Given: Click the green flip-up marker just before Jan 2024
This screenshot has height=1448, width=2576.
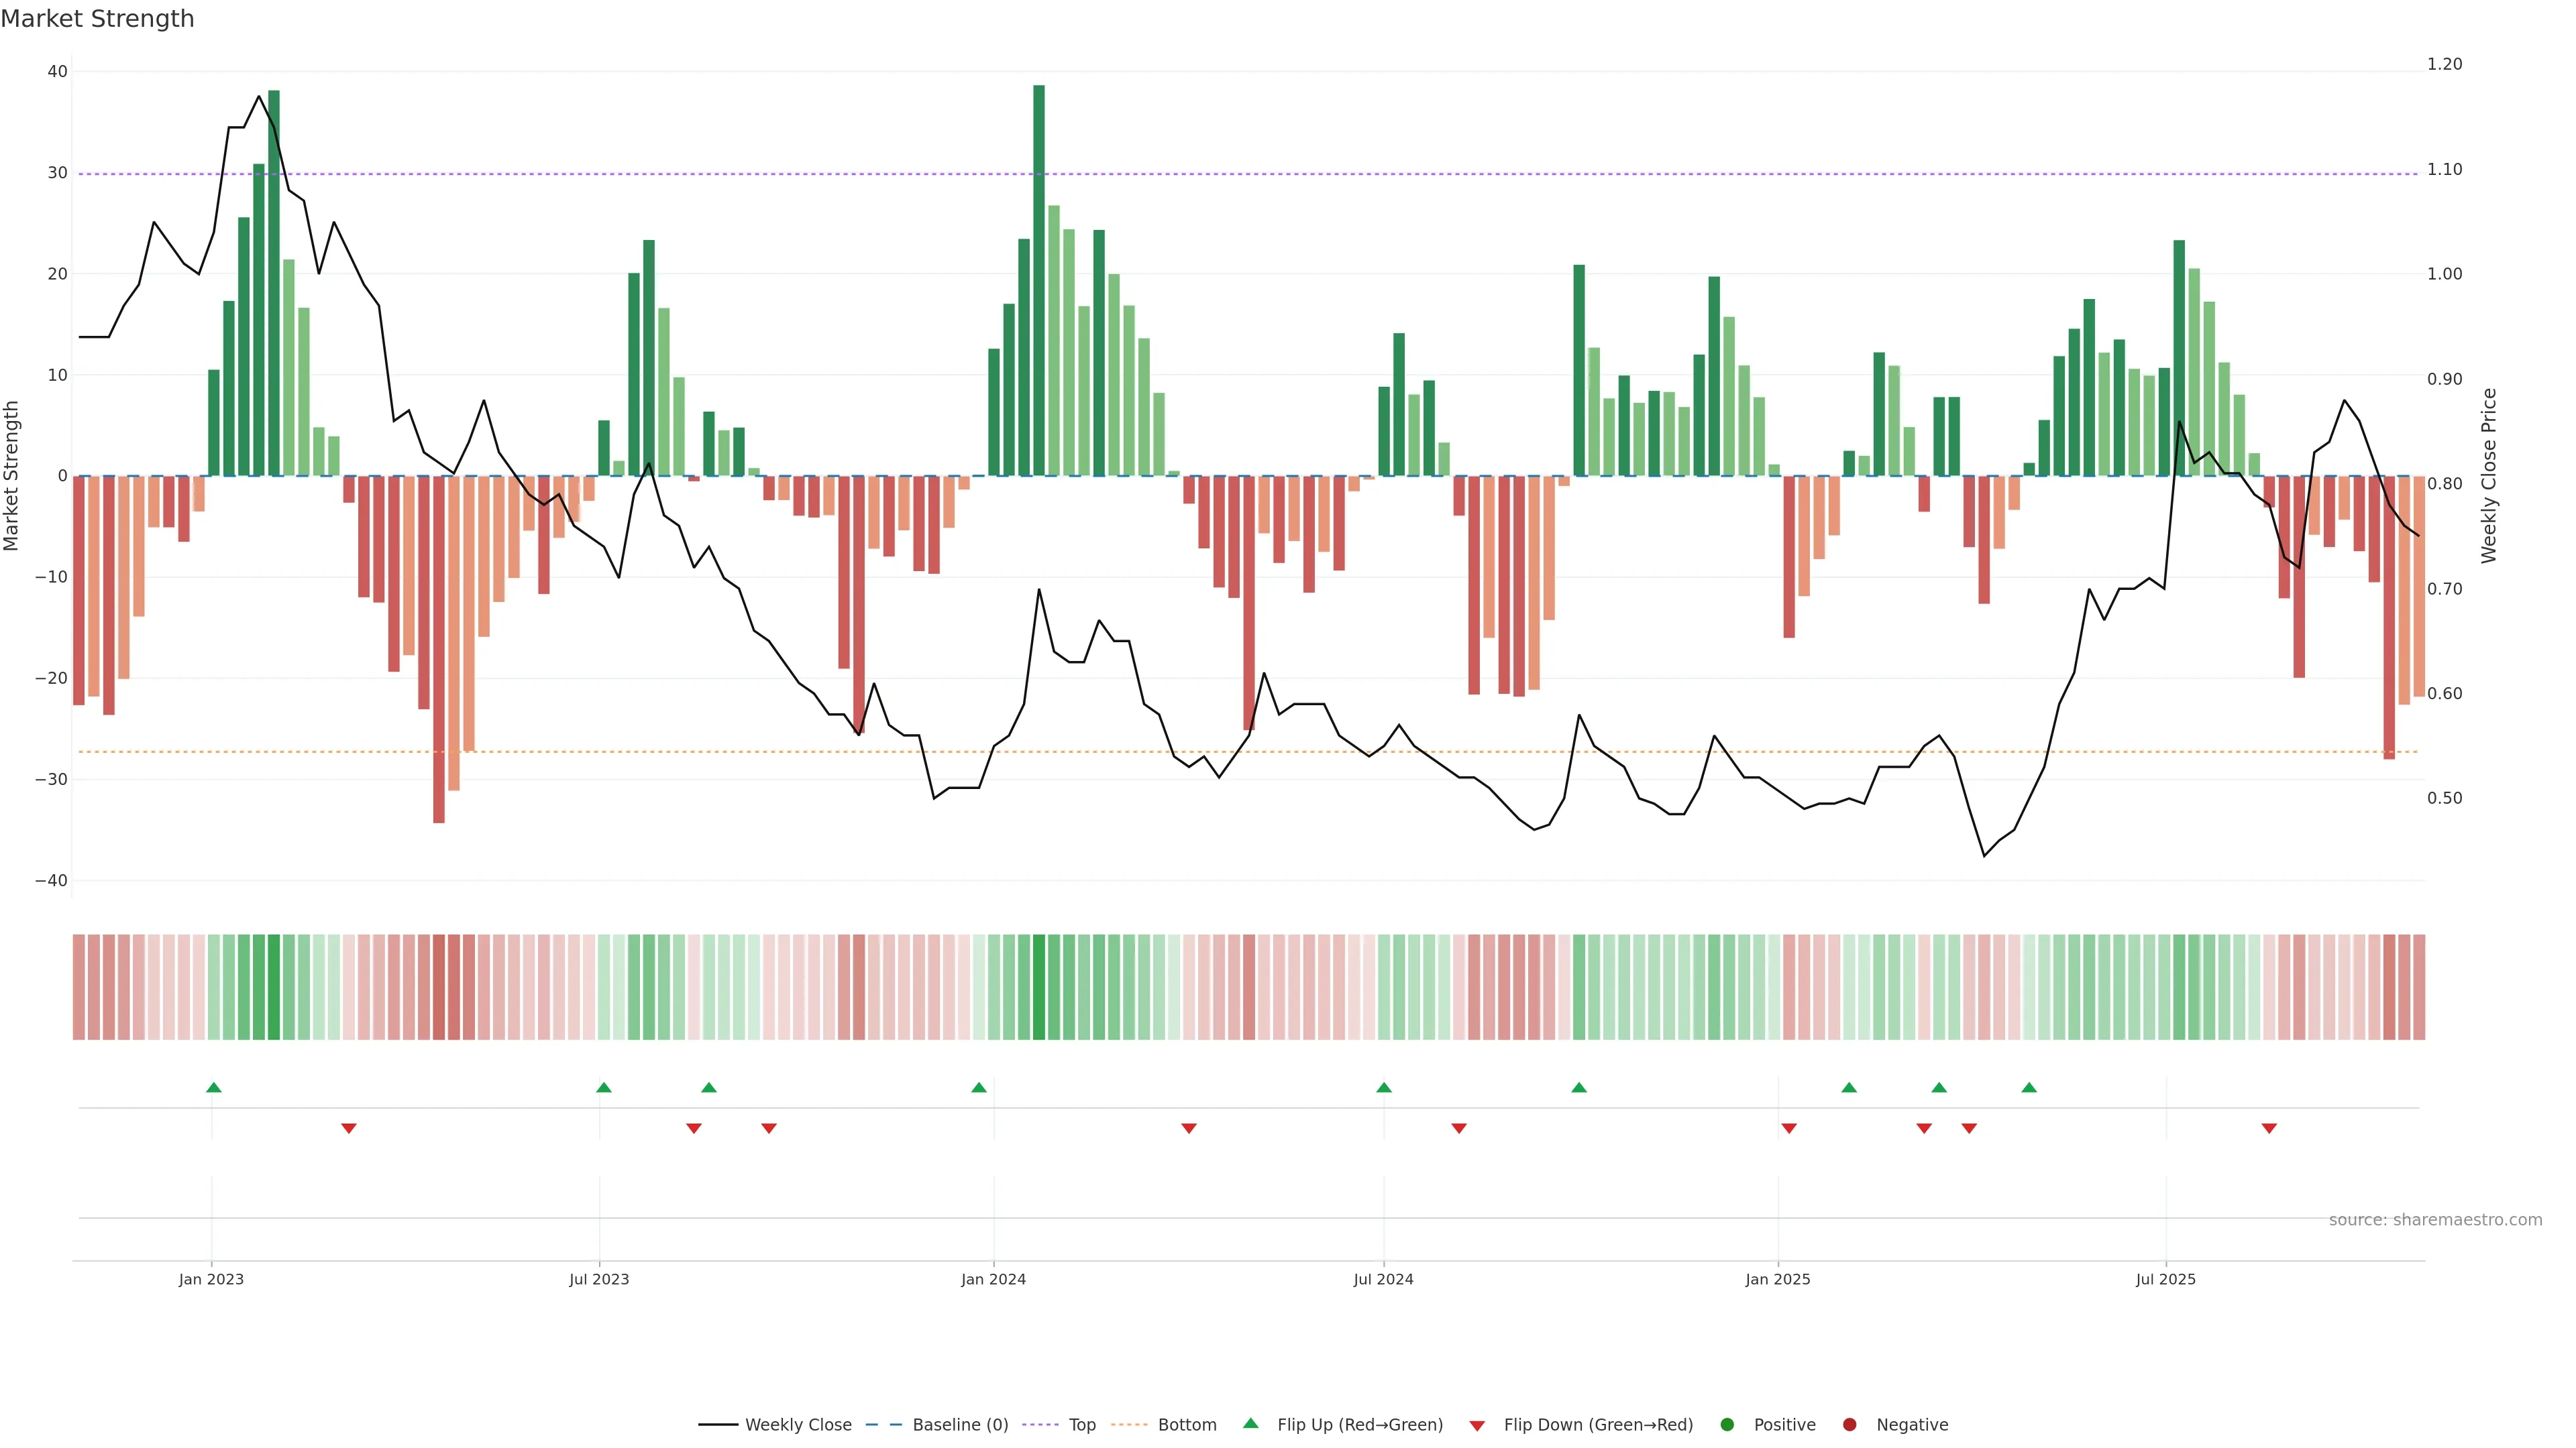Looking at the screenshot, I should [979, 1087].
